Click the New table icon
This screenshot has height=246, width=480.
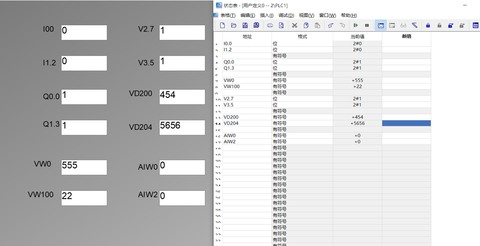pyautogui.click(x=222, y=25)
